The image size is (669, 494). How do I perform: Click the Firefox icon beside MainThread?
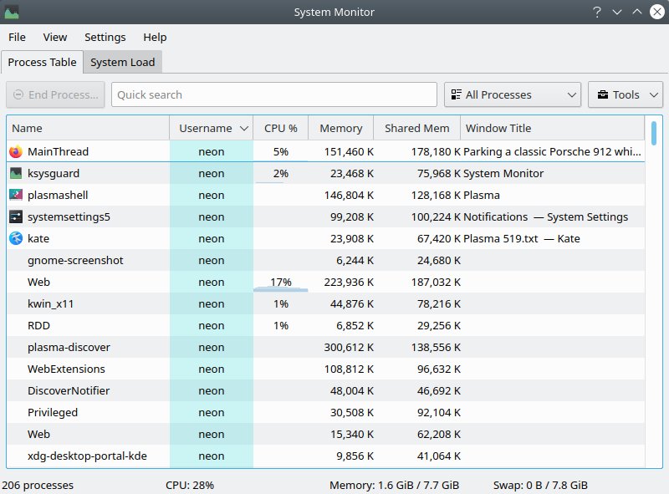(16, 152)
